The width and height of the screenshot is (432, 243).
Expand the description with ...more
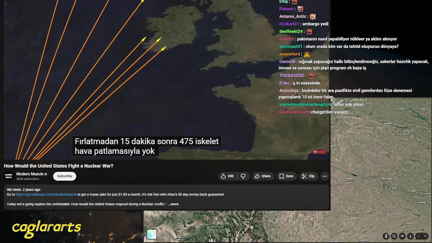pyautogui.click(x=173, y=204)
